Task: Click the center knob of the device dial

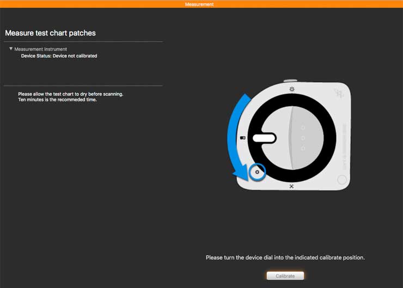Action: coord(292,138)
